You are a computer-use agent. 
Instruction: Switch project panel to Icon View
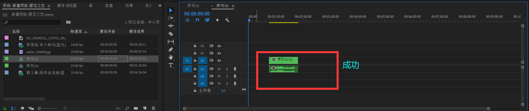point(23,108)
